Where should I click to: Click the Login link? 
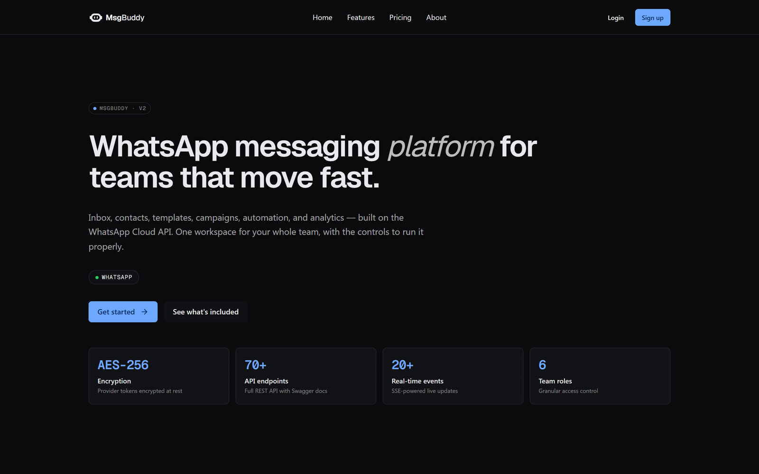tap(616, 18)
